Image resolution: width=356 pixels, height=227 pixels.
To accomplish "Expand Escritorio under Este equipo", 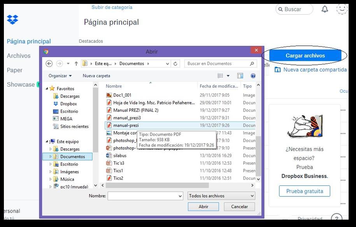I will (51, 164).
